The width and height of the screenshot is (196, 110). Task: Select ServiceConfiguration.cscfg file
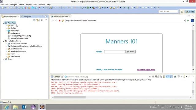click(21, 36)
